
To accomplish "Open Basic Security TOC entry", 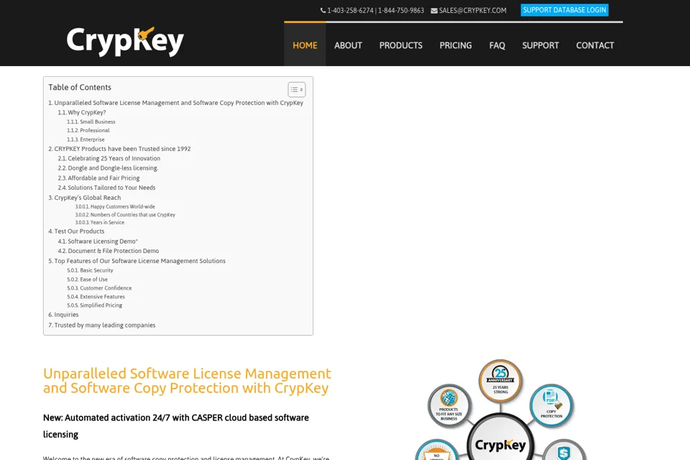I will tap(90, 270).
